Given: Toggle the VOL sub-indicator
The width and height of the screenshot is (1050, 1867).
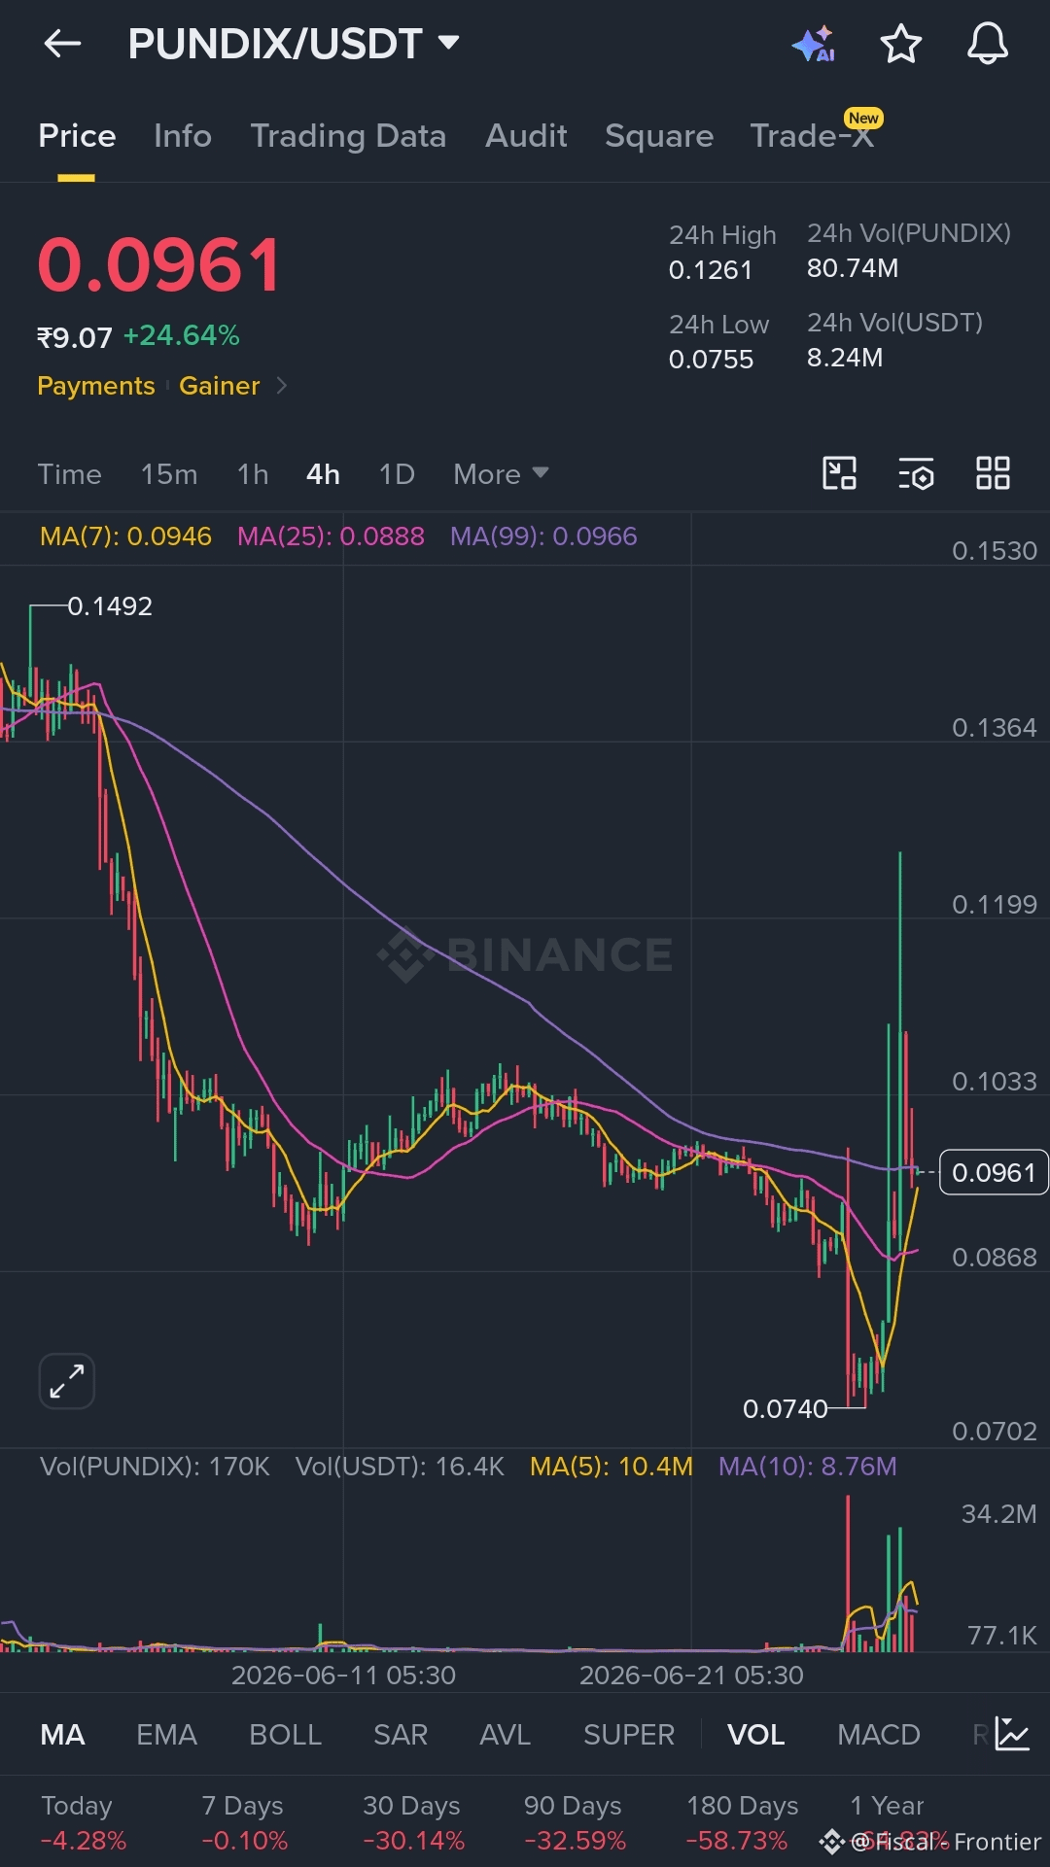Looking at the screenshot, I should 755,1735.
